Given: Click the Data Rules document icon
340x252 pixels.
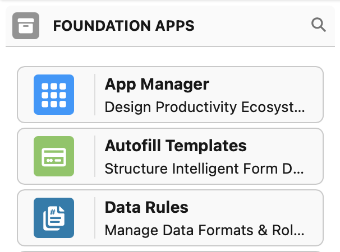Looking at the screenshot, I should pos(54,218).
